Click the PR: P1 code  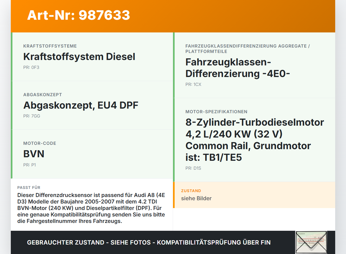(x=29, y=165)
